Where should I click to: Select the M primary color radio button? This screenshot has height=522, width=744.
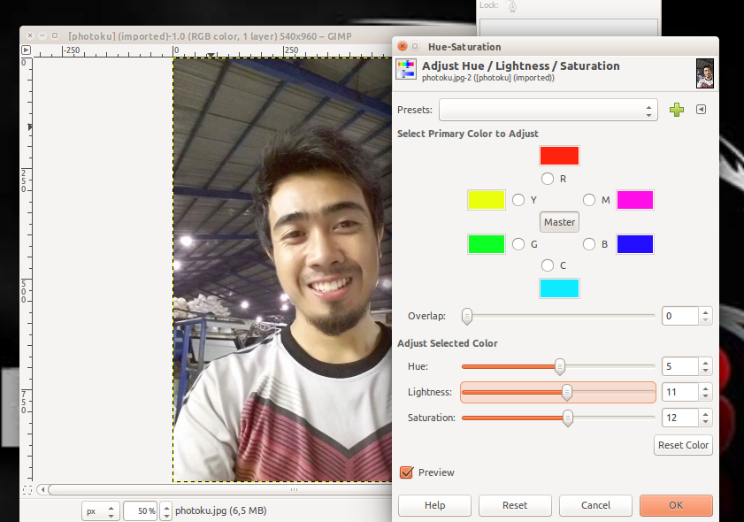[x=589, y=200]
